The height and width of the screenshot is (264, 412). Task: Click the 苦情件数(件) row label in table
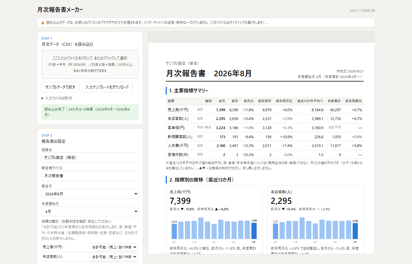(x=178, y=155)
